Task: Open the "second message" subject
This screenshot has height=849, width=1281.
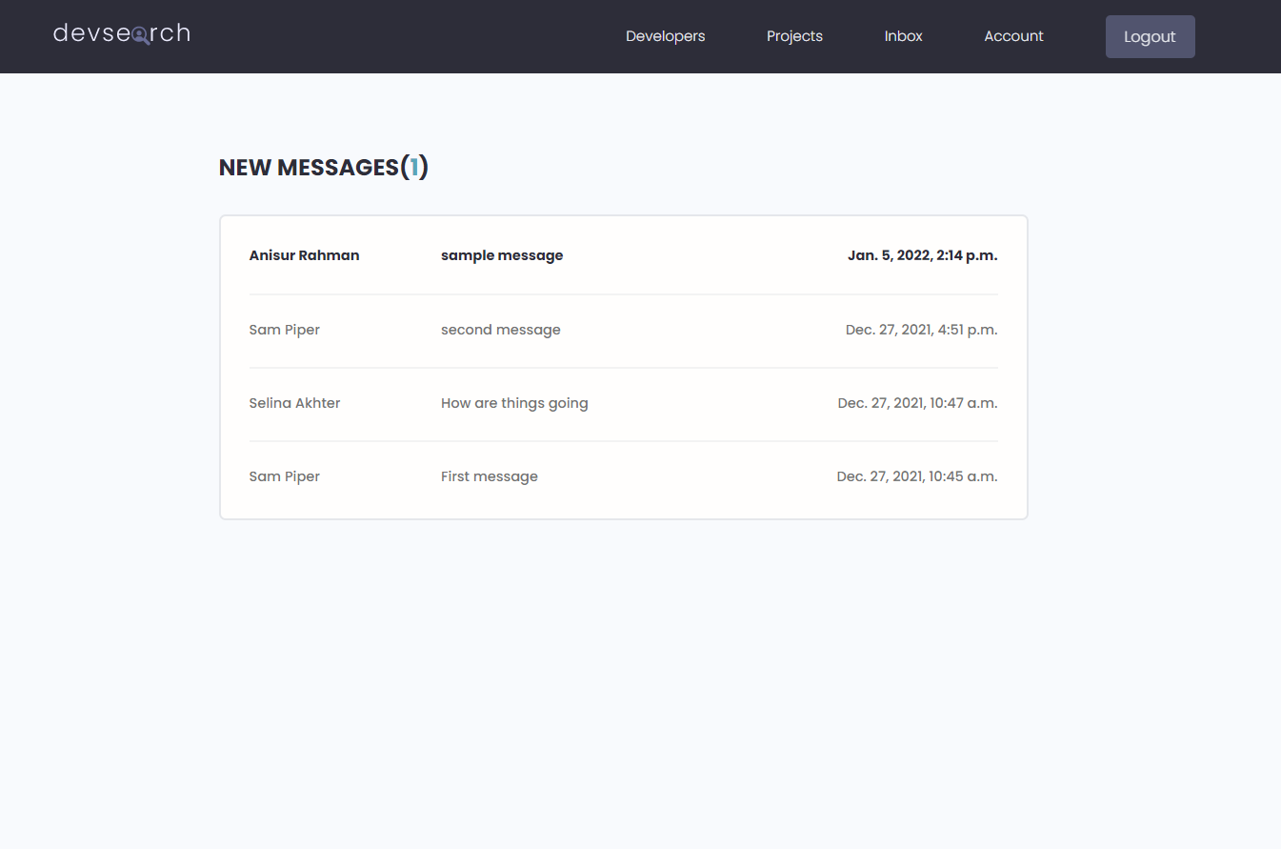Action: coord(501,330)
